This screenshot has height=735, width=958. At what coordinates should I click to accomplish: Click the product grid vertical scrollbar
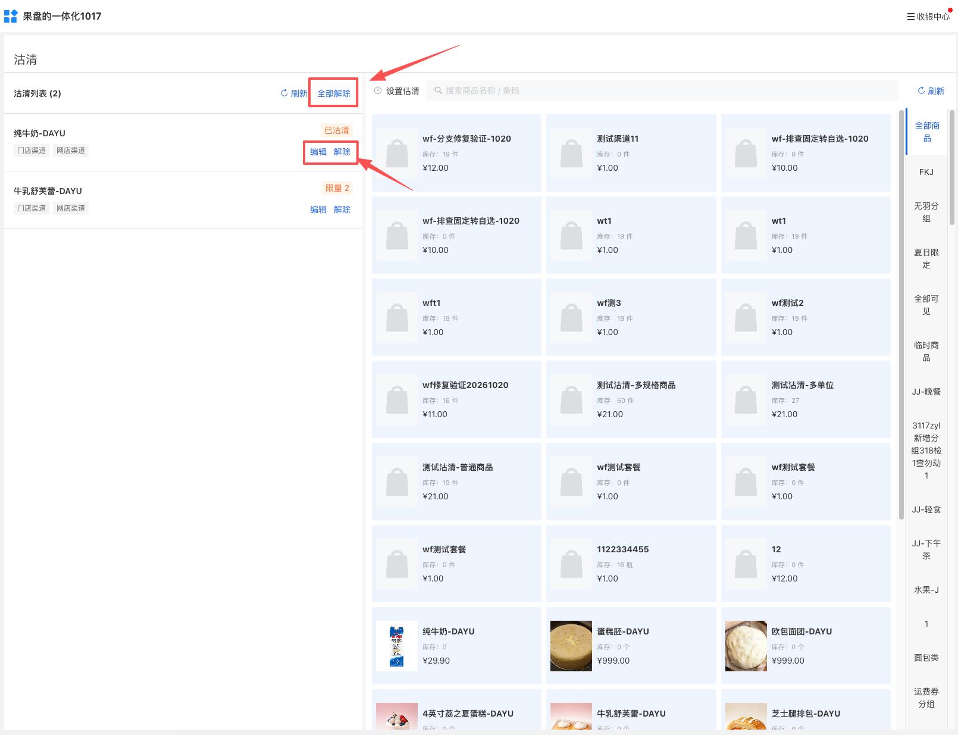[x=901, y=314]
